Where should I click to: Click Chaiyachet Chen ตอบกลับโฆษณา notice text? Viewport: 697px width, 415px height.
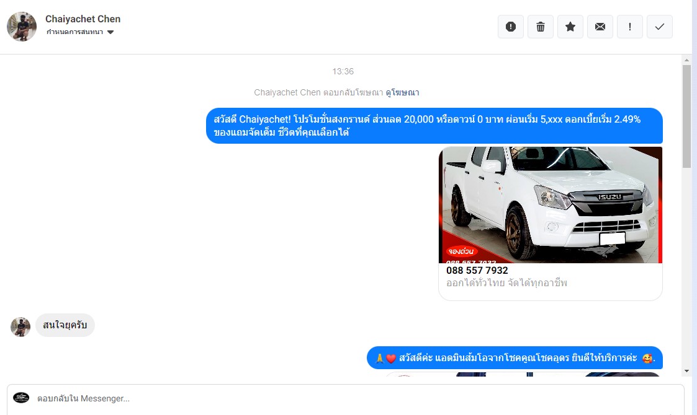click(x=318, y=92)
